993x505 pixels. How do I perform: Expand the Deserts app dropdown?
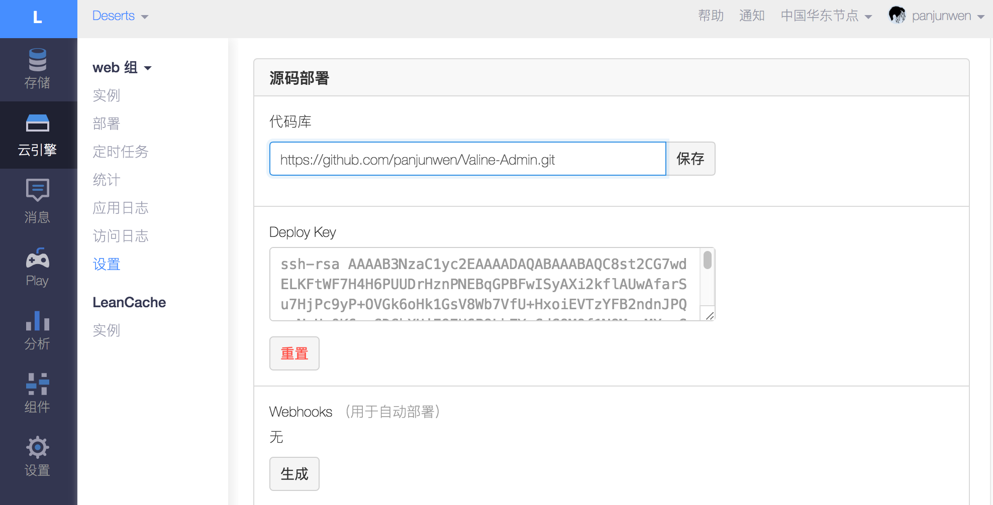[x=120, y=16]
